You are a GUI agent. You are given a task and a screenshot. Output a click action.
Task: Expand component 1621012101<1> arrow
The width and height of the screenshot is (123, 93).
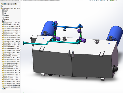tap(1, 28)
